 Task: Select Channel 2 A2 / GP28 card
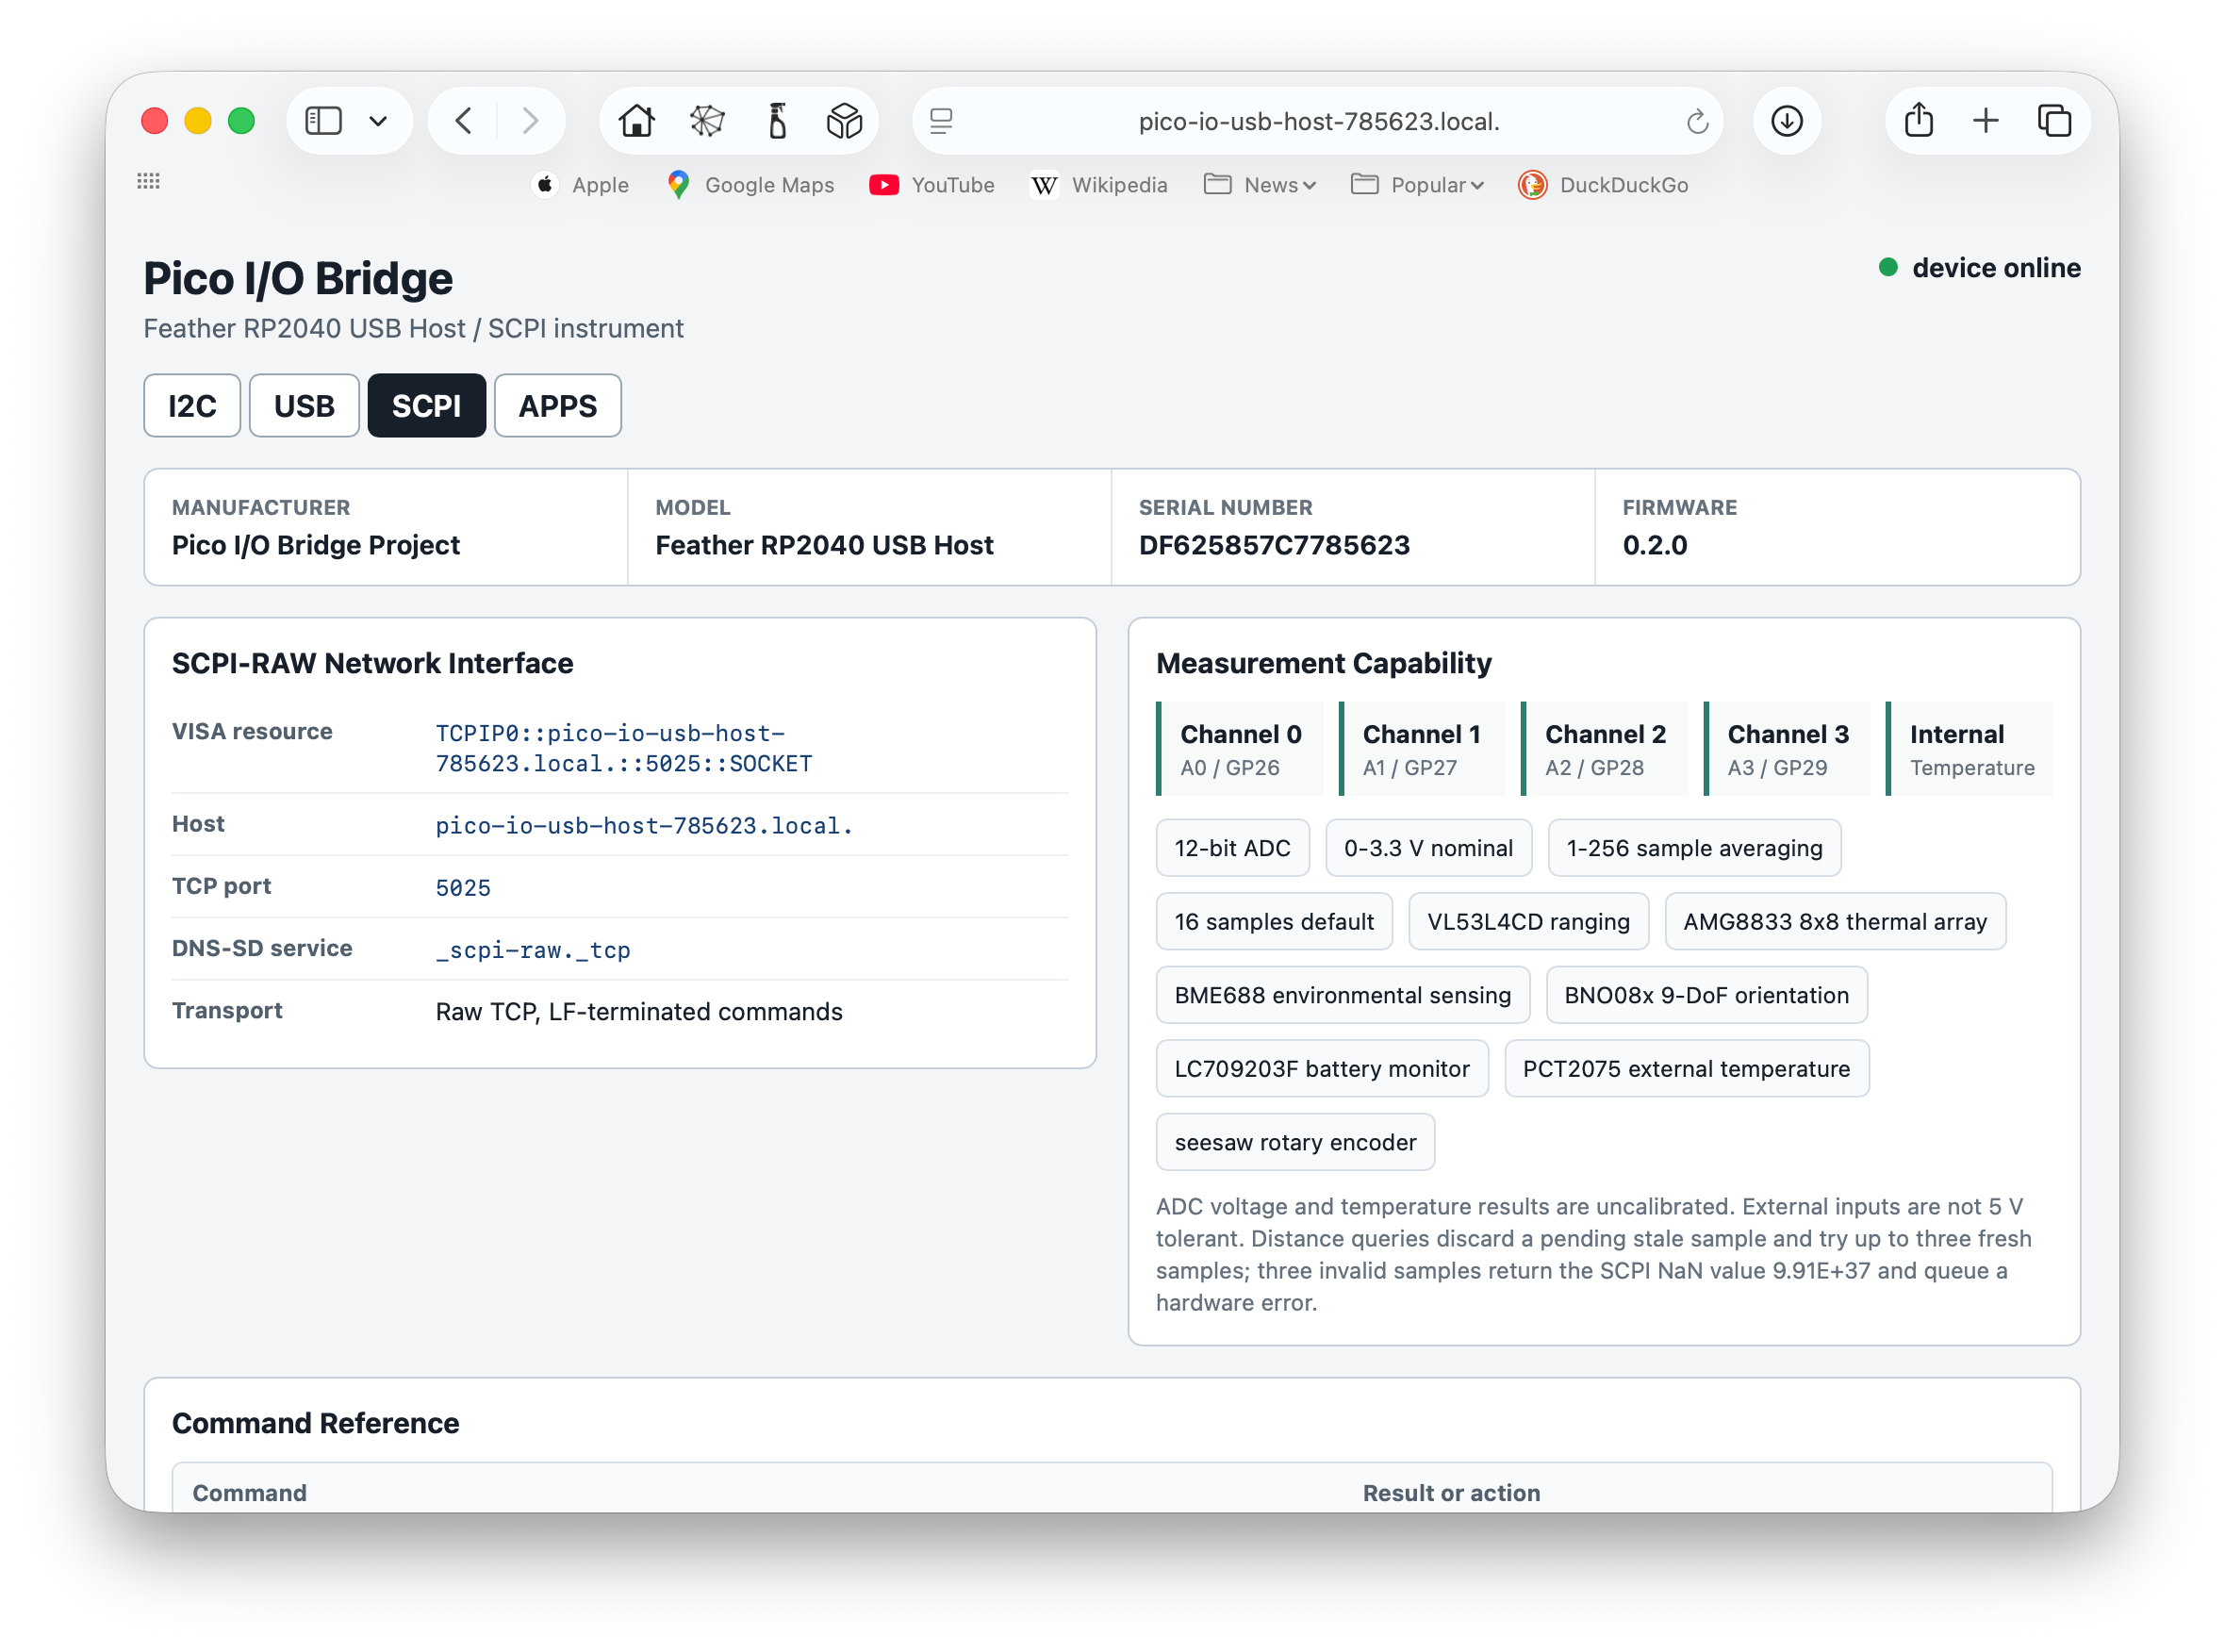1604,749
